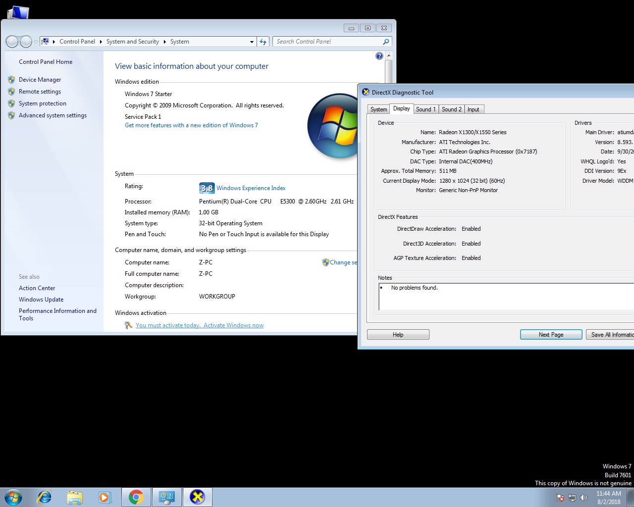Click the DirectX Diagnostic Tool title icon

coord(366,92)
